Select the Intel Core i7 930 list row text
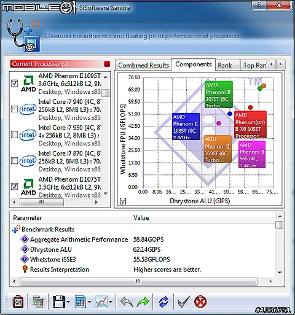The height and width of the screenshot is (315, 295). click(x=69, y=135)
